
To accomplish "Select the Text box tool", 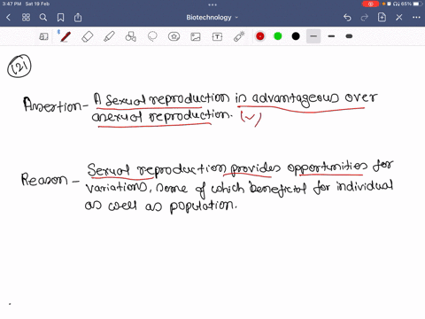I will click(x=217, y=36).
